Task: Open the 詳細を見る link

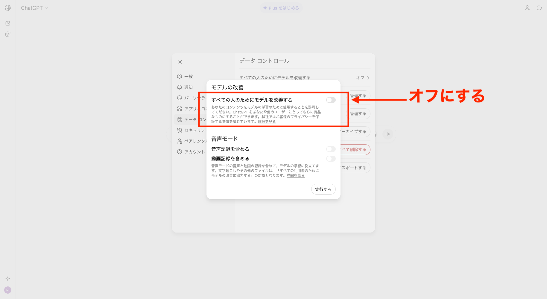Action: pyautogui.click(x=267, y=122)
